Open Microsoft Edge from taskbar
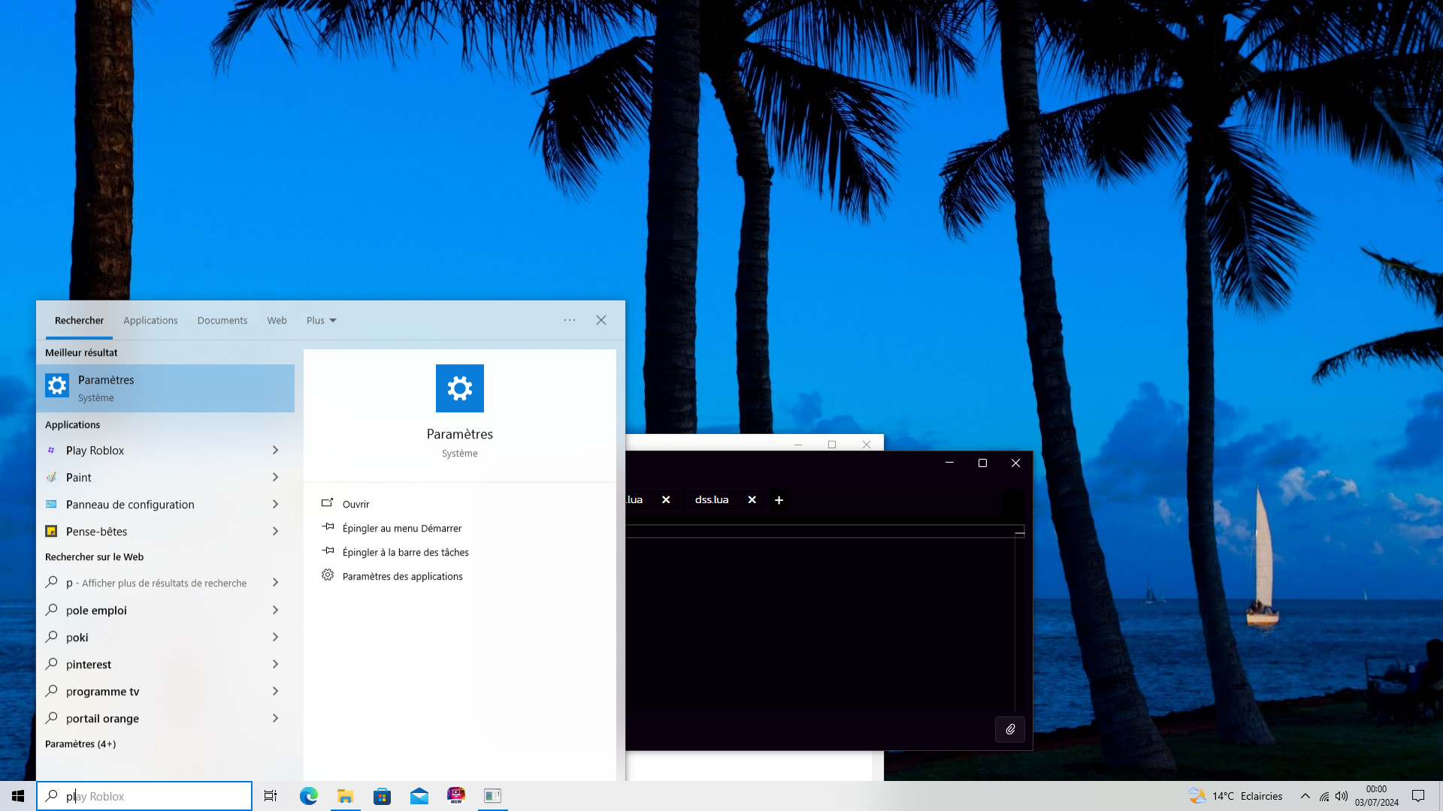This screenshot has width=1443, height=811. [x=309, y=796]
